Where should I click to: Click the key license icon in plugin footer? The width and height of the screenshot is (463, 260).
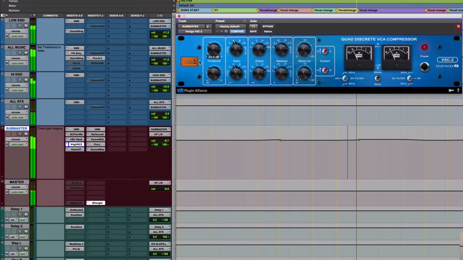click(x=451, y=91)
